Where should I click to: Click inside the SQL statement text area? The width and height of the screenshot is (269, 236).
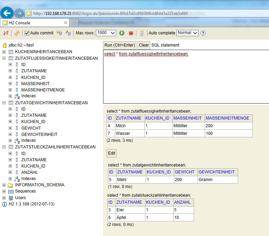tap(186, 76)
